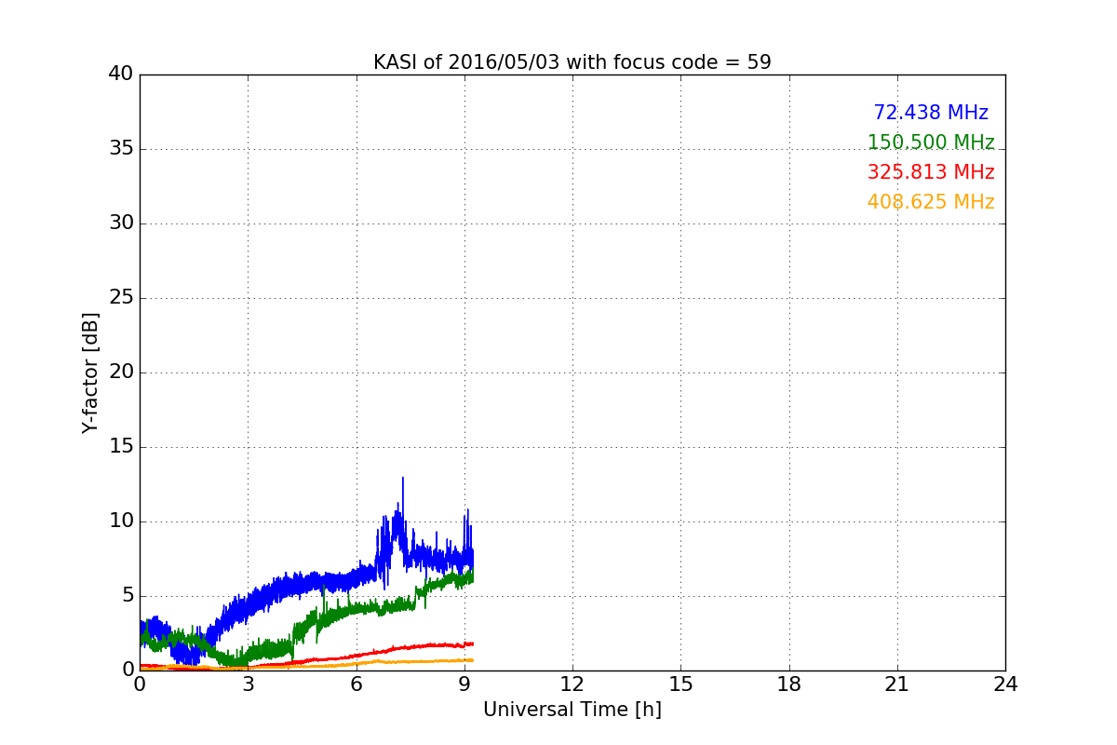Click x-axis tick label 21
This screenshot has width=1117, height=745.
pos(897,684)
